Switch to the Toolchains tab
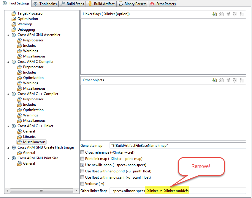The height and width of the screenshot is (198, 252). click(x=45, y=4)
